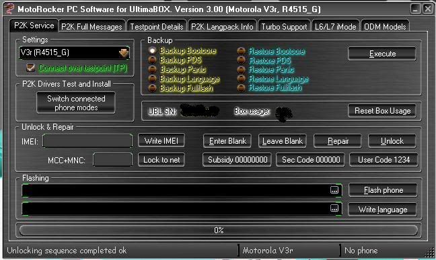436x260 pixels.
Task: Select Backup PDS radio option
Action: [152, 60]
